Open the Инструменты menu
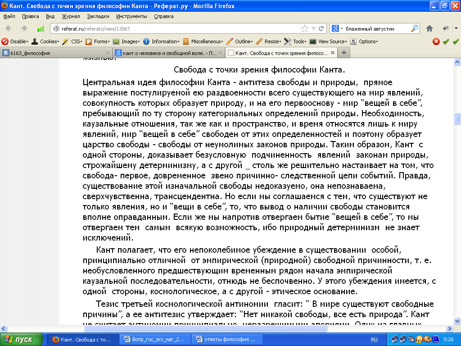 (x=131, y=16)
